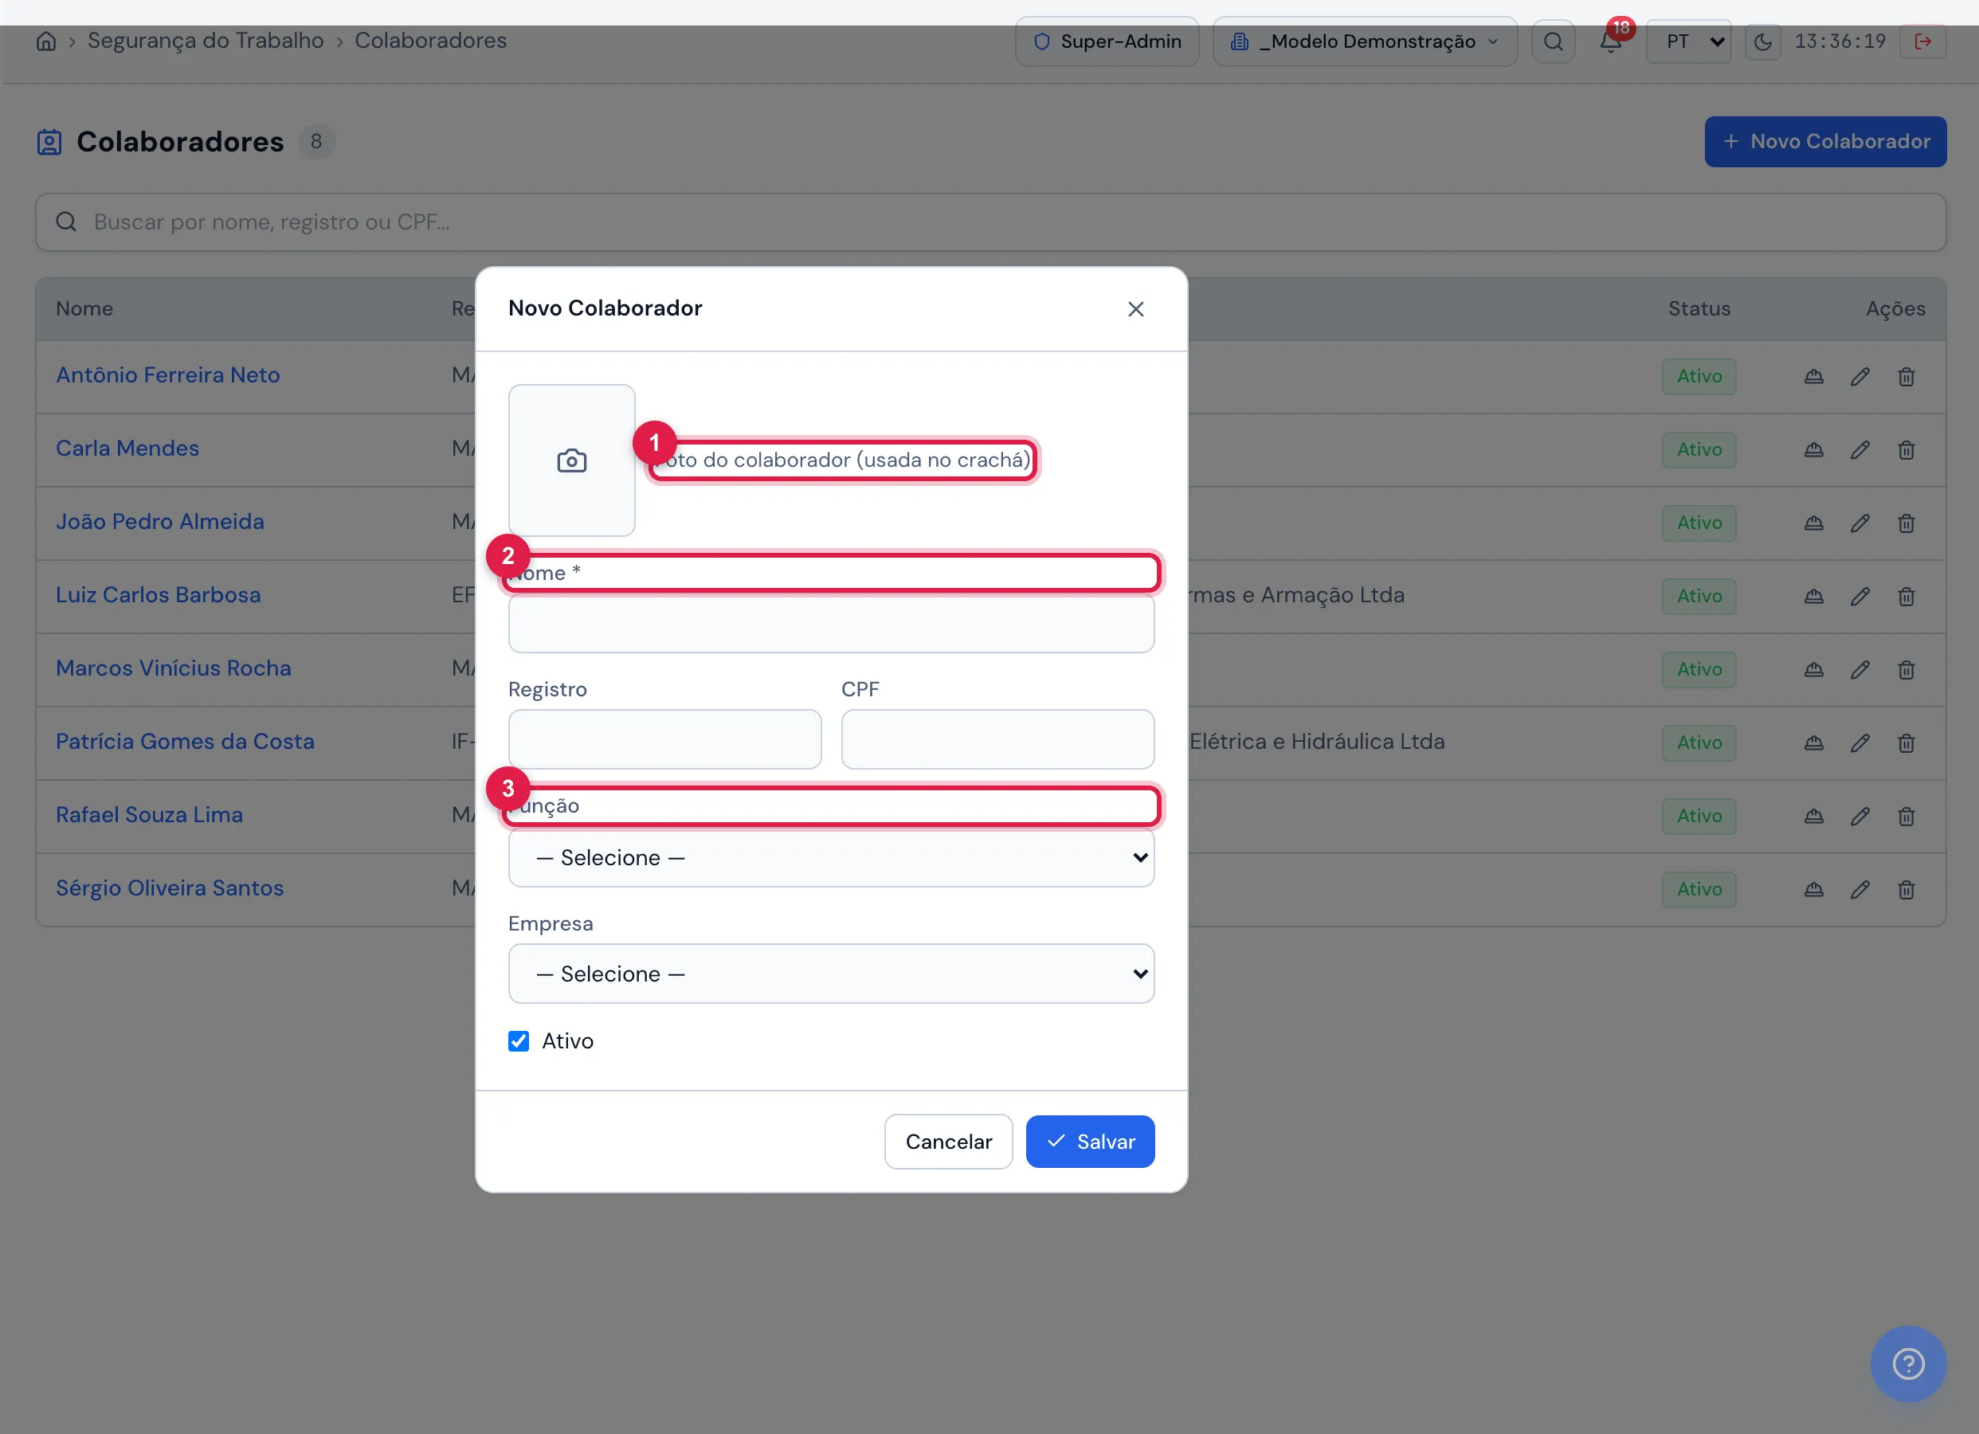Screen dimensions: 1979x1434
Task: Open PPE helmet icon for Antônio Ferreira Neto
Action: (x=1813, y=376)
